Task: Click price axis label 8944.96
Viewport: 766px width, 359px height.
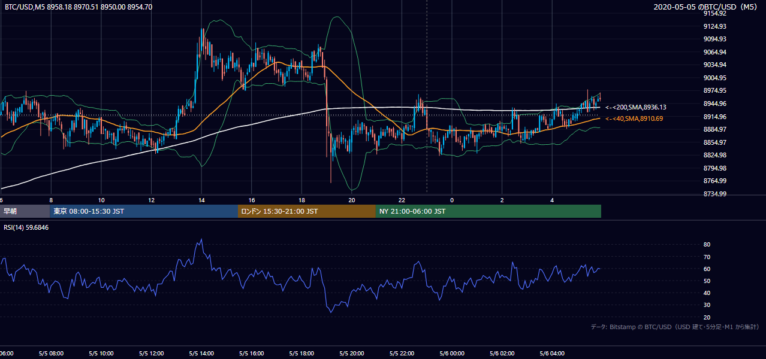Action: [715, 104]
